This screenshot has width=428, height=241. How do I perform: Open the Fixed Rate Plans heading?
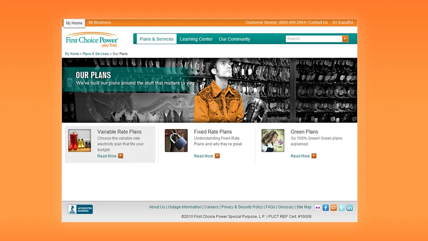click(x=213, y=132)
